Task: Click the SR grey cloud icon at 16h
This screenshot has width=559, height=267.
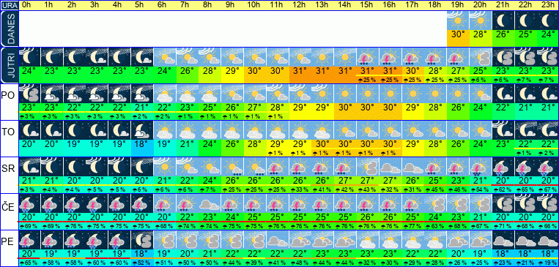Action: (390, 167)
